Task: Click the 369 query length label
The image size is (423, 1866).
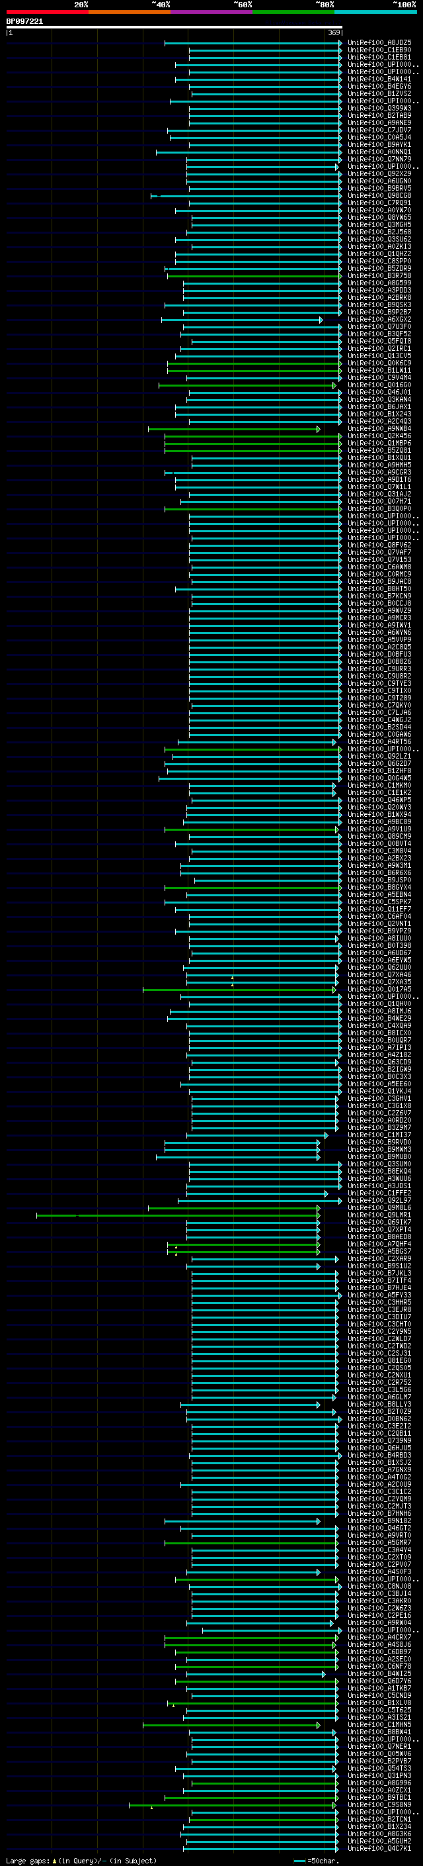Action: coord(334,32)
